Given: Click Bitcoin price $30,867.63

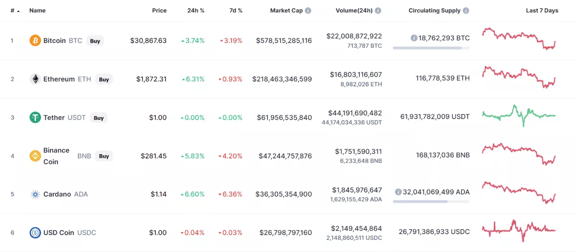Looking at the screenshot, I should (148, 41).
